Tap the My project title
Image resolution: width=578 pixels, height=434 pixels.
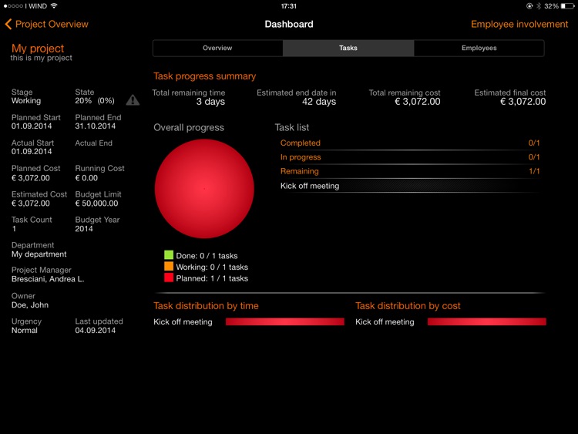pos(38,49)
